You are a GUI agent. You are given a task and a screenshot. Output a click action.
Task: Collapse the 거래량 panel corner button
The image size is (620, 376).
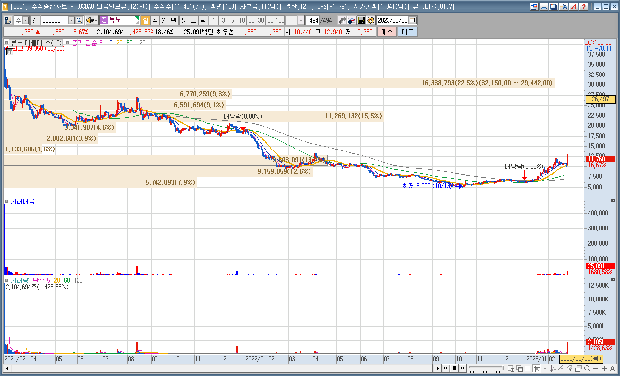click(613, 280)
